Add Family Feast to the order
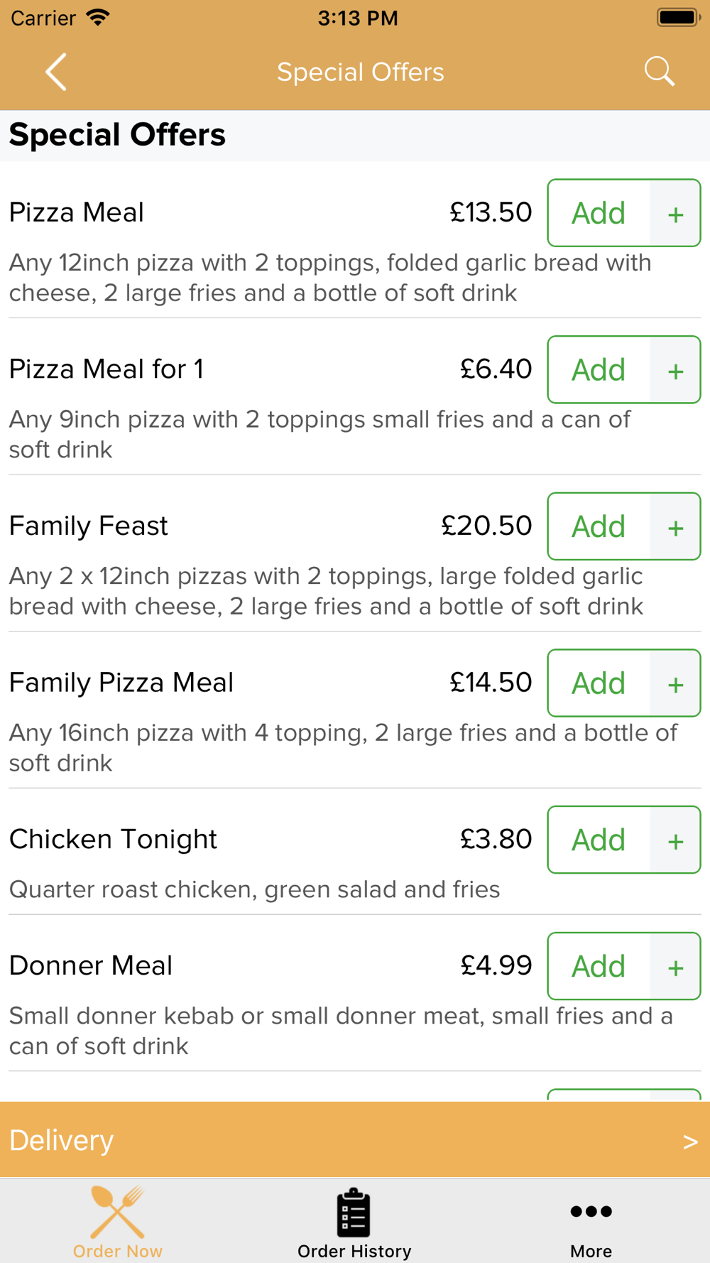 [x=599, y=526]
